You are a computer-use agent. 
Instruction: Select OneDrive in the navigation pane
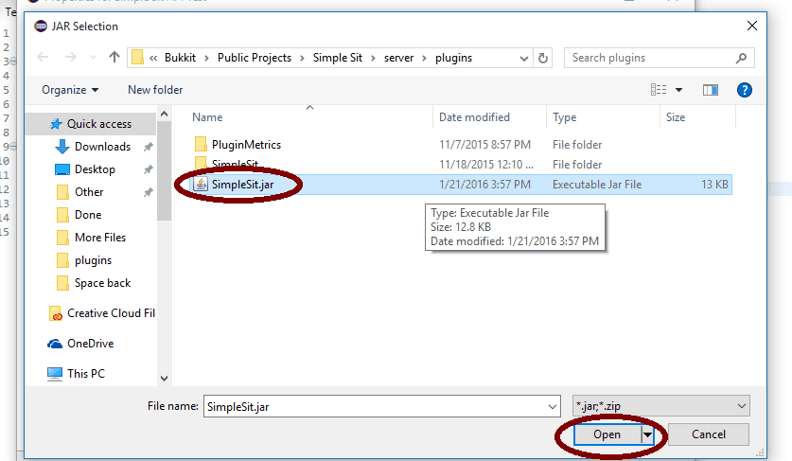click(91, 344)
